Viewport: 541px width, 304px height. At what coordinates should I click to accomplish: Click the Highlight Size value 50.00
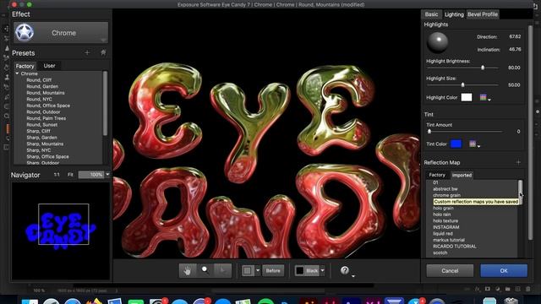[x=514, y=84]
